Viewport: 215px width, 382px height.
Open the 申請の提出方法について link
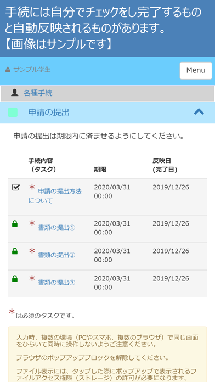click(55, 196)
